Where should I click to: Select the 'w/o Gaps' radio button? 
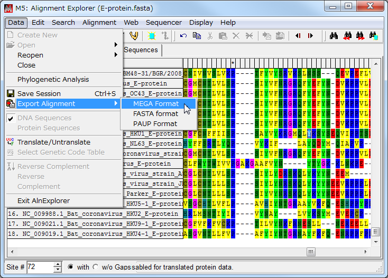tap(95, 267)
